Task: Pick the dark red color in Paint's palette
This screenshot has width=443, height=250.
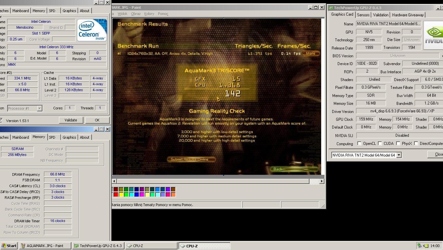Action: [116, 189]
